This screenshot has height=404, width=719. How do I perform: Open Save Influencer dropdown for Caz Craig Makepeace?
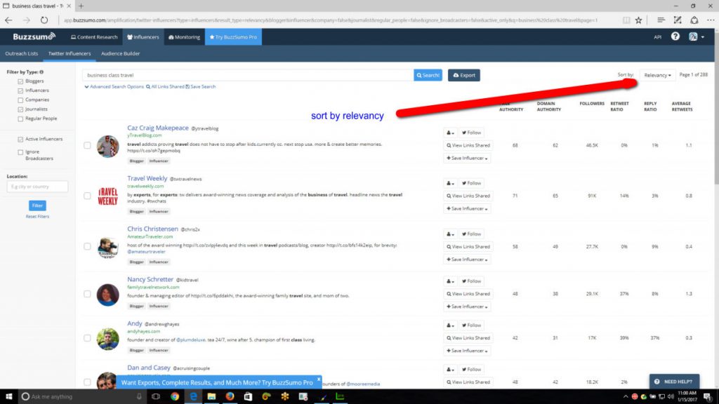coord(467,158)
